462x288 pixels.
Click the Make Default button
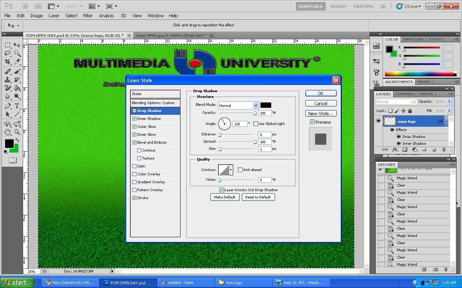(225, 197)
